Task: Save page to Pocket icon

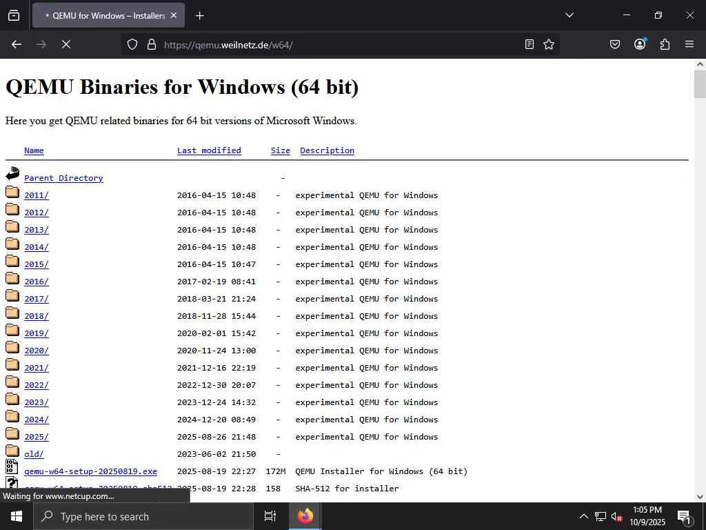Action: tap(614, 44)
